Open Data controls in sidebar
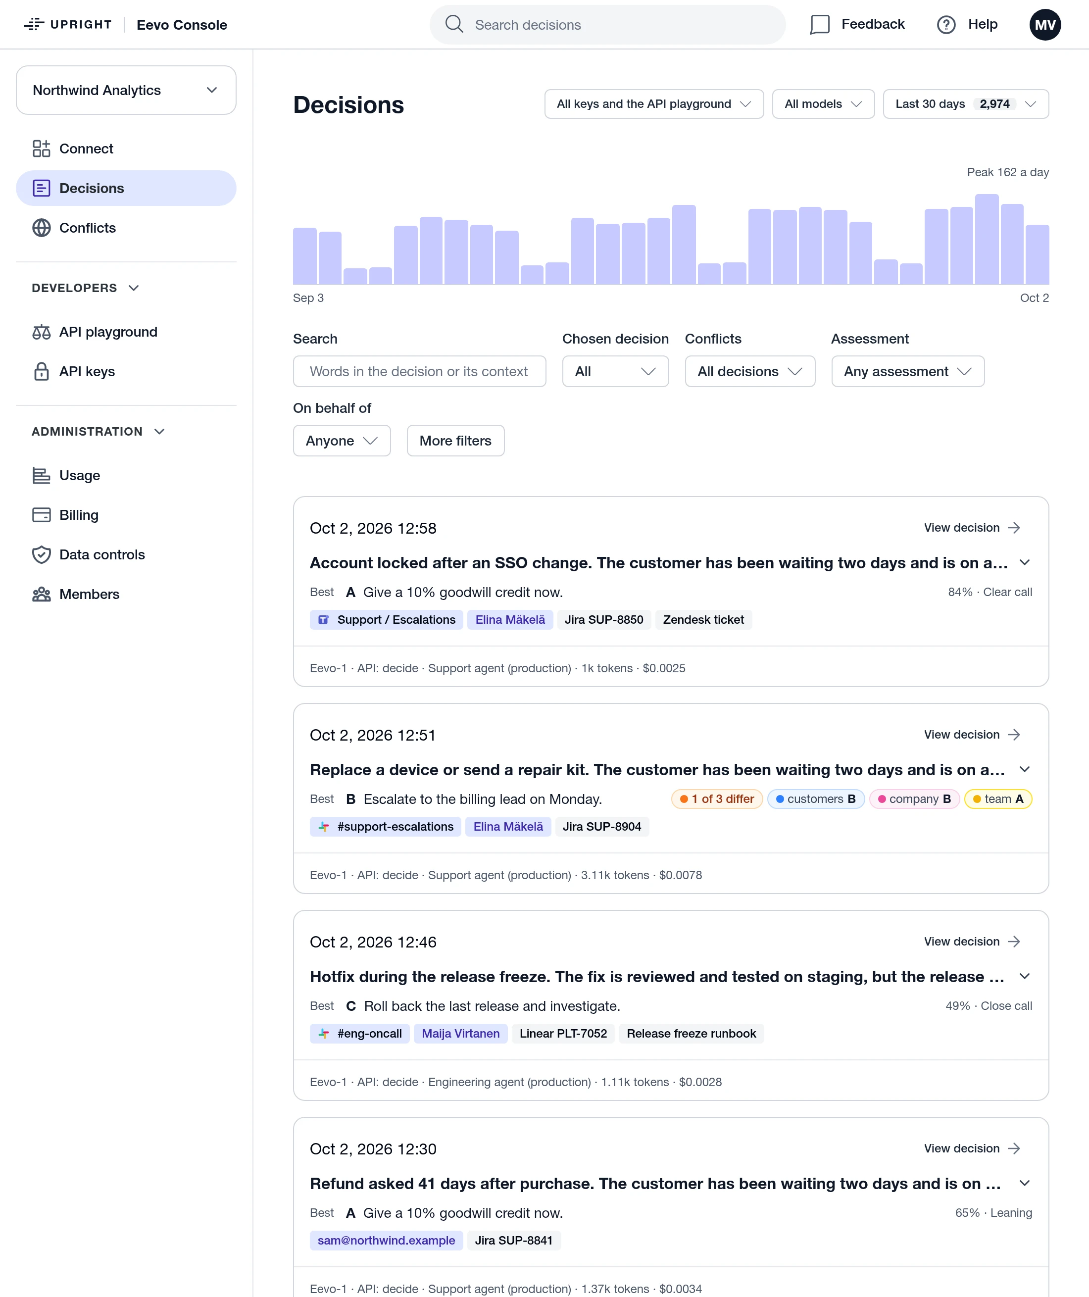 click(x=126, y=554)
